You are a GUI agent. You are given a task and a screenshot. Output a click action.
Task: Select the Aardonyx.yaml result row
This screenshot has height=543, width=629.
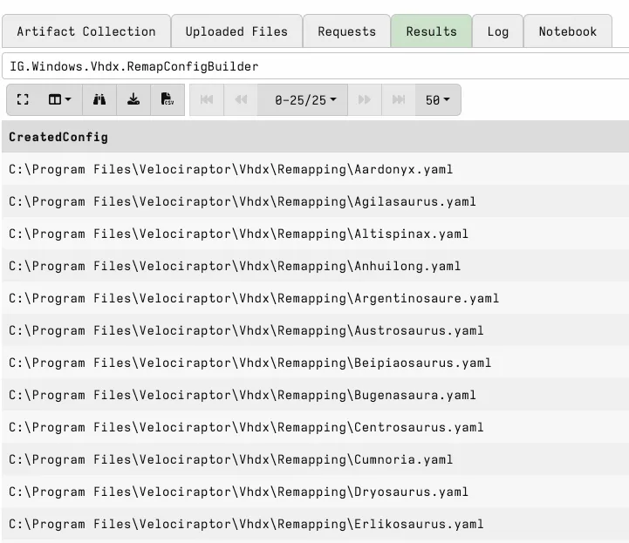[x=230, y=169]
